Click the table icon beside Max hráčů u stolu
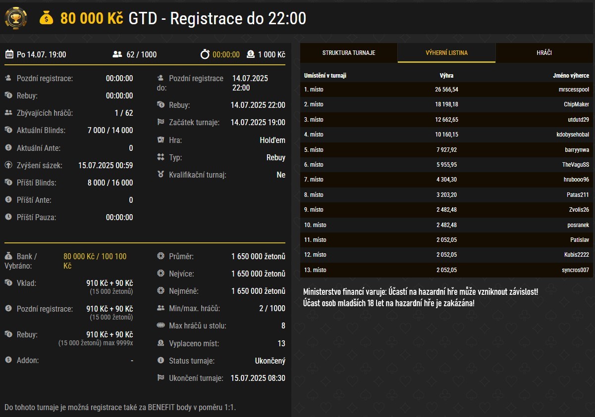This screenshot has width=595, height=417. [x=161, y=325]
